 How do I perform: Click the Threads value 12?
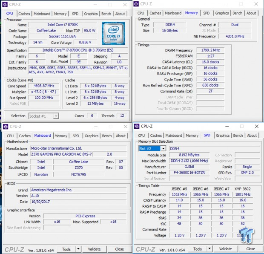[122, 115]
